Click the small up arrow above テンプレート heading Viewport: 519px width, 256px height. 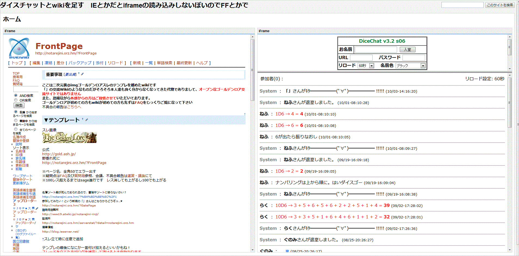pyautogui.click(x=245, y=114)
